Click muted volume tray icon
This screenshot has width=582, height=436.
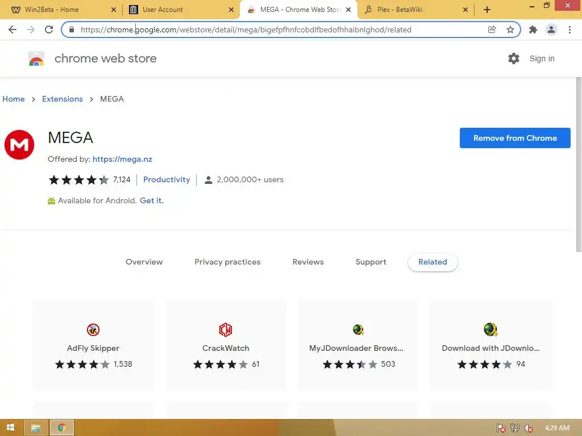click(x=529, y=428)
